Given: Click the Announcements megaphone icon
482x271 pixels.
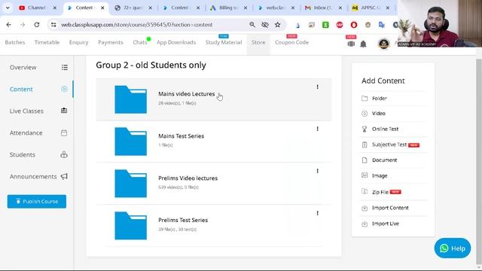Looking at the screenshot, I should coord(64,176).
